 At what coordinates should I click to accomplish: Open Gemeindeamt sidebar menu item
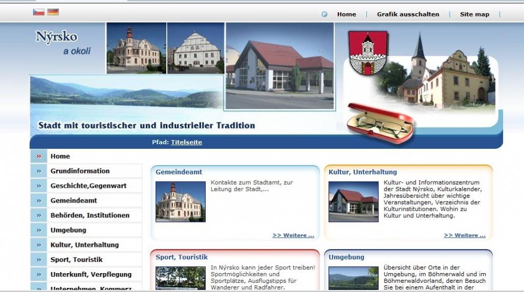(x=74, y=200)
